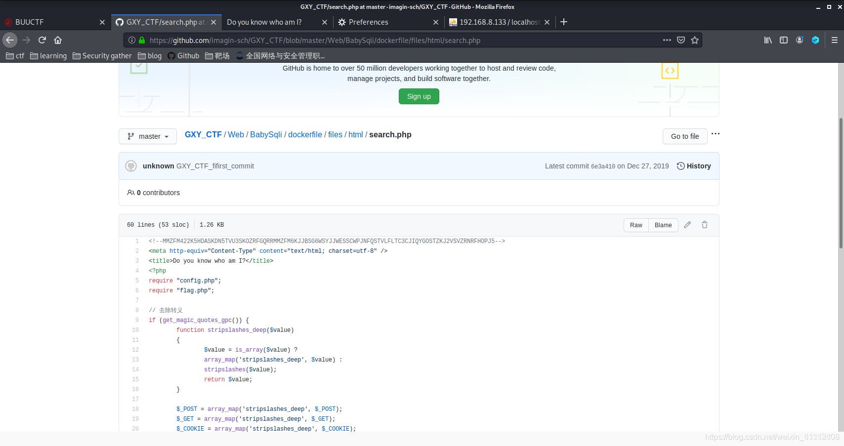Open the BabySqli breadcrumb link

266,134
